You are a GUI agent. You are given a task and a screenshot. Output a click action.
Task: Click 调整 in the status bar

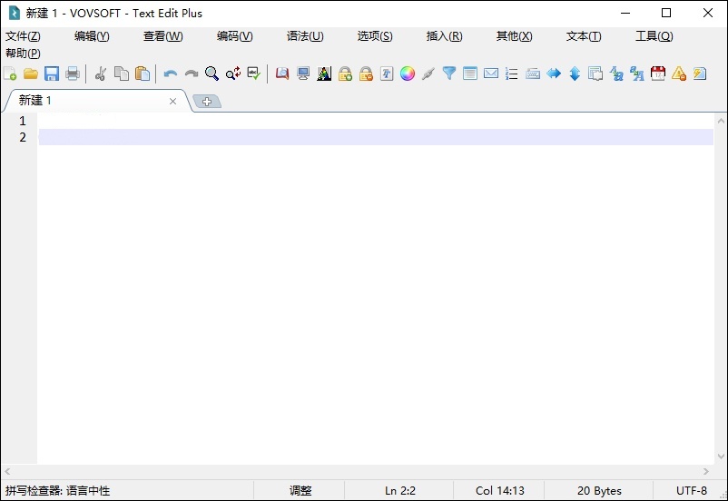click(300, 490)
